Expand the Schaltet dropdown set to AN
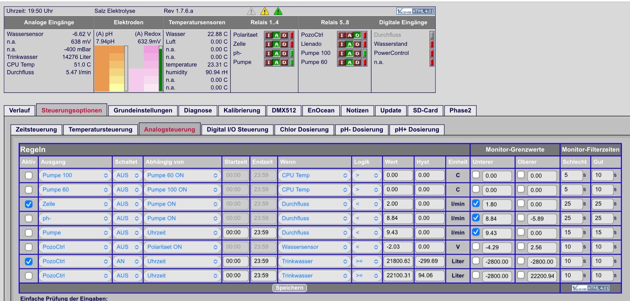 pyautogui.click(x=127, y=262)
